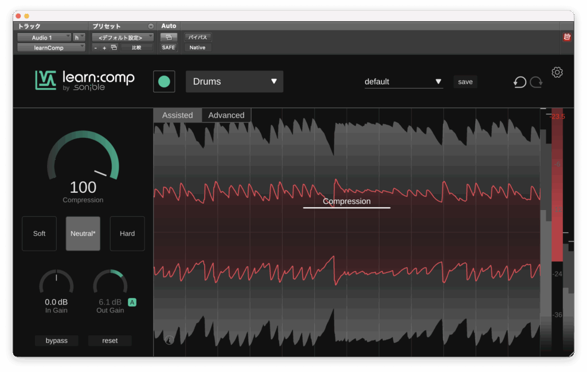Click the Native button in the header
The height and width of the screenshot is (372, 587).
pyautogui.click(x=198, y=48)
